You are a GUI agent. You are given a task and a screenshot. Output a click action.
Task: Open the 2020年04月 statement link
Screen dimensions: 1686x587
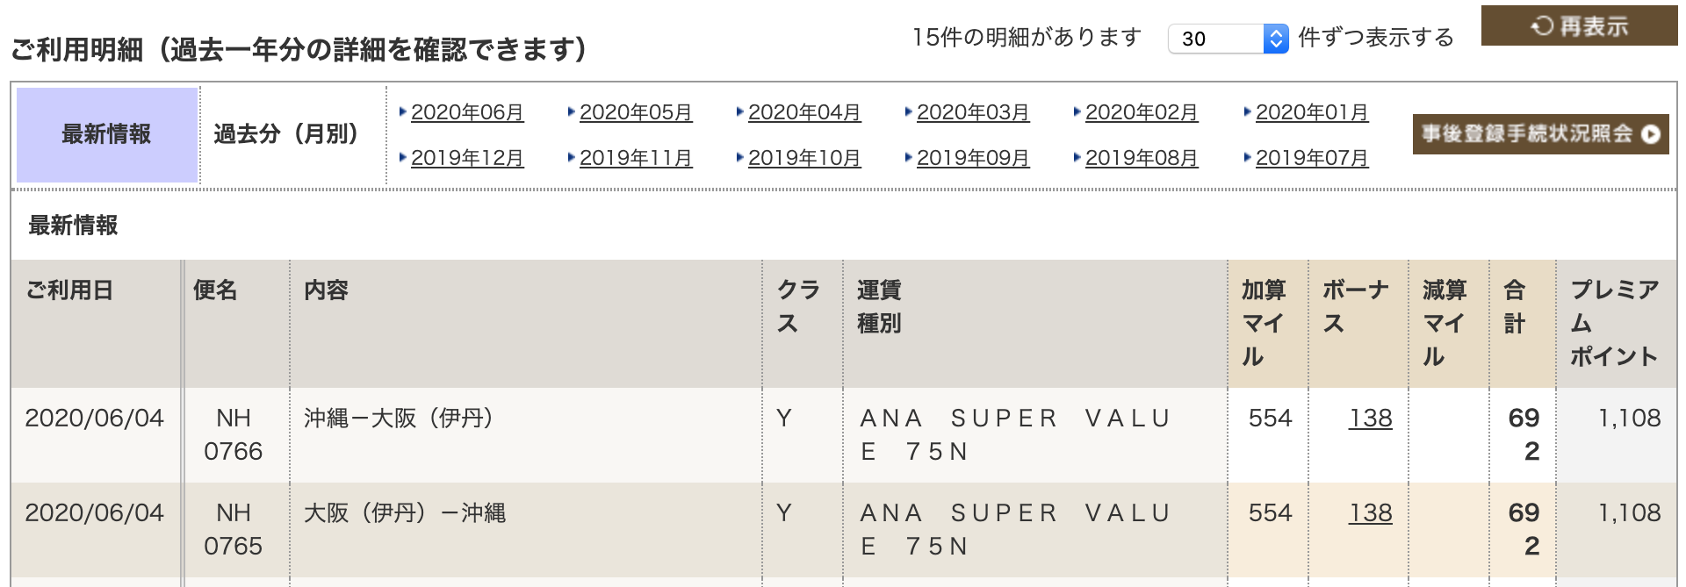pyautogui.click(x=804, y=112)
